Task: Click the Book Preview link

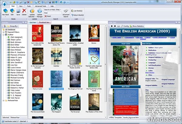Action: point(150,72)
